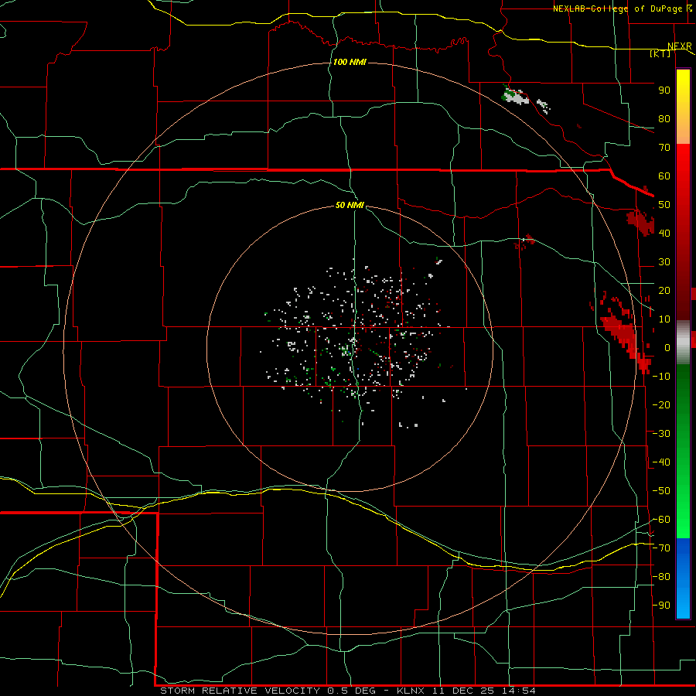Click the STORM RELATIVE VELOCITY product title

click(240, 691)
